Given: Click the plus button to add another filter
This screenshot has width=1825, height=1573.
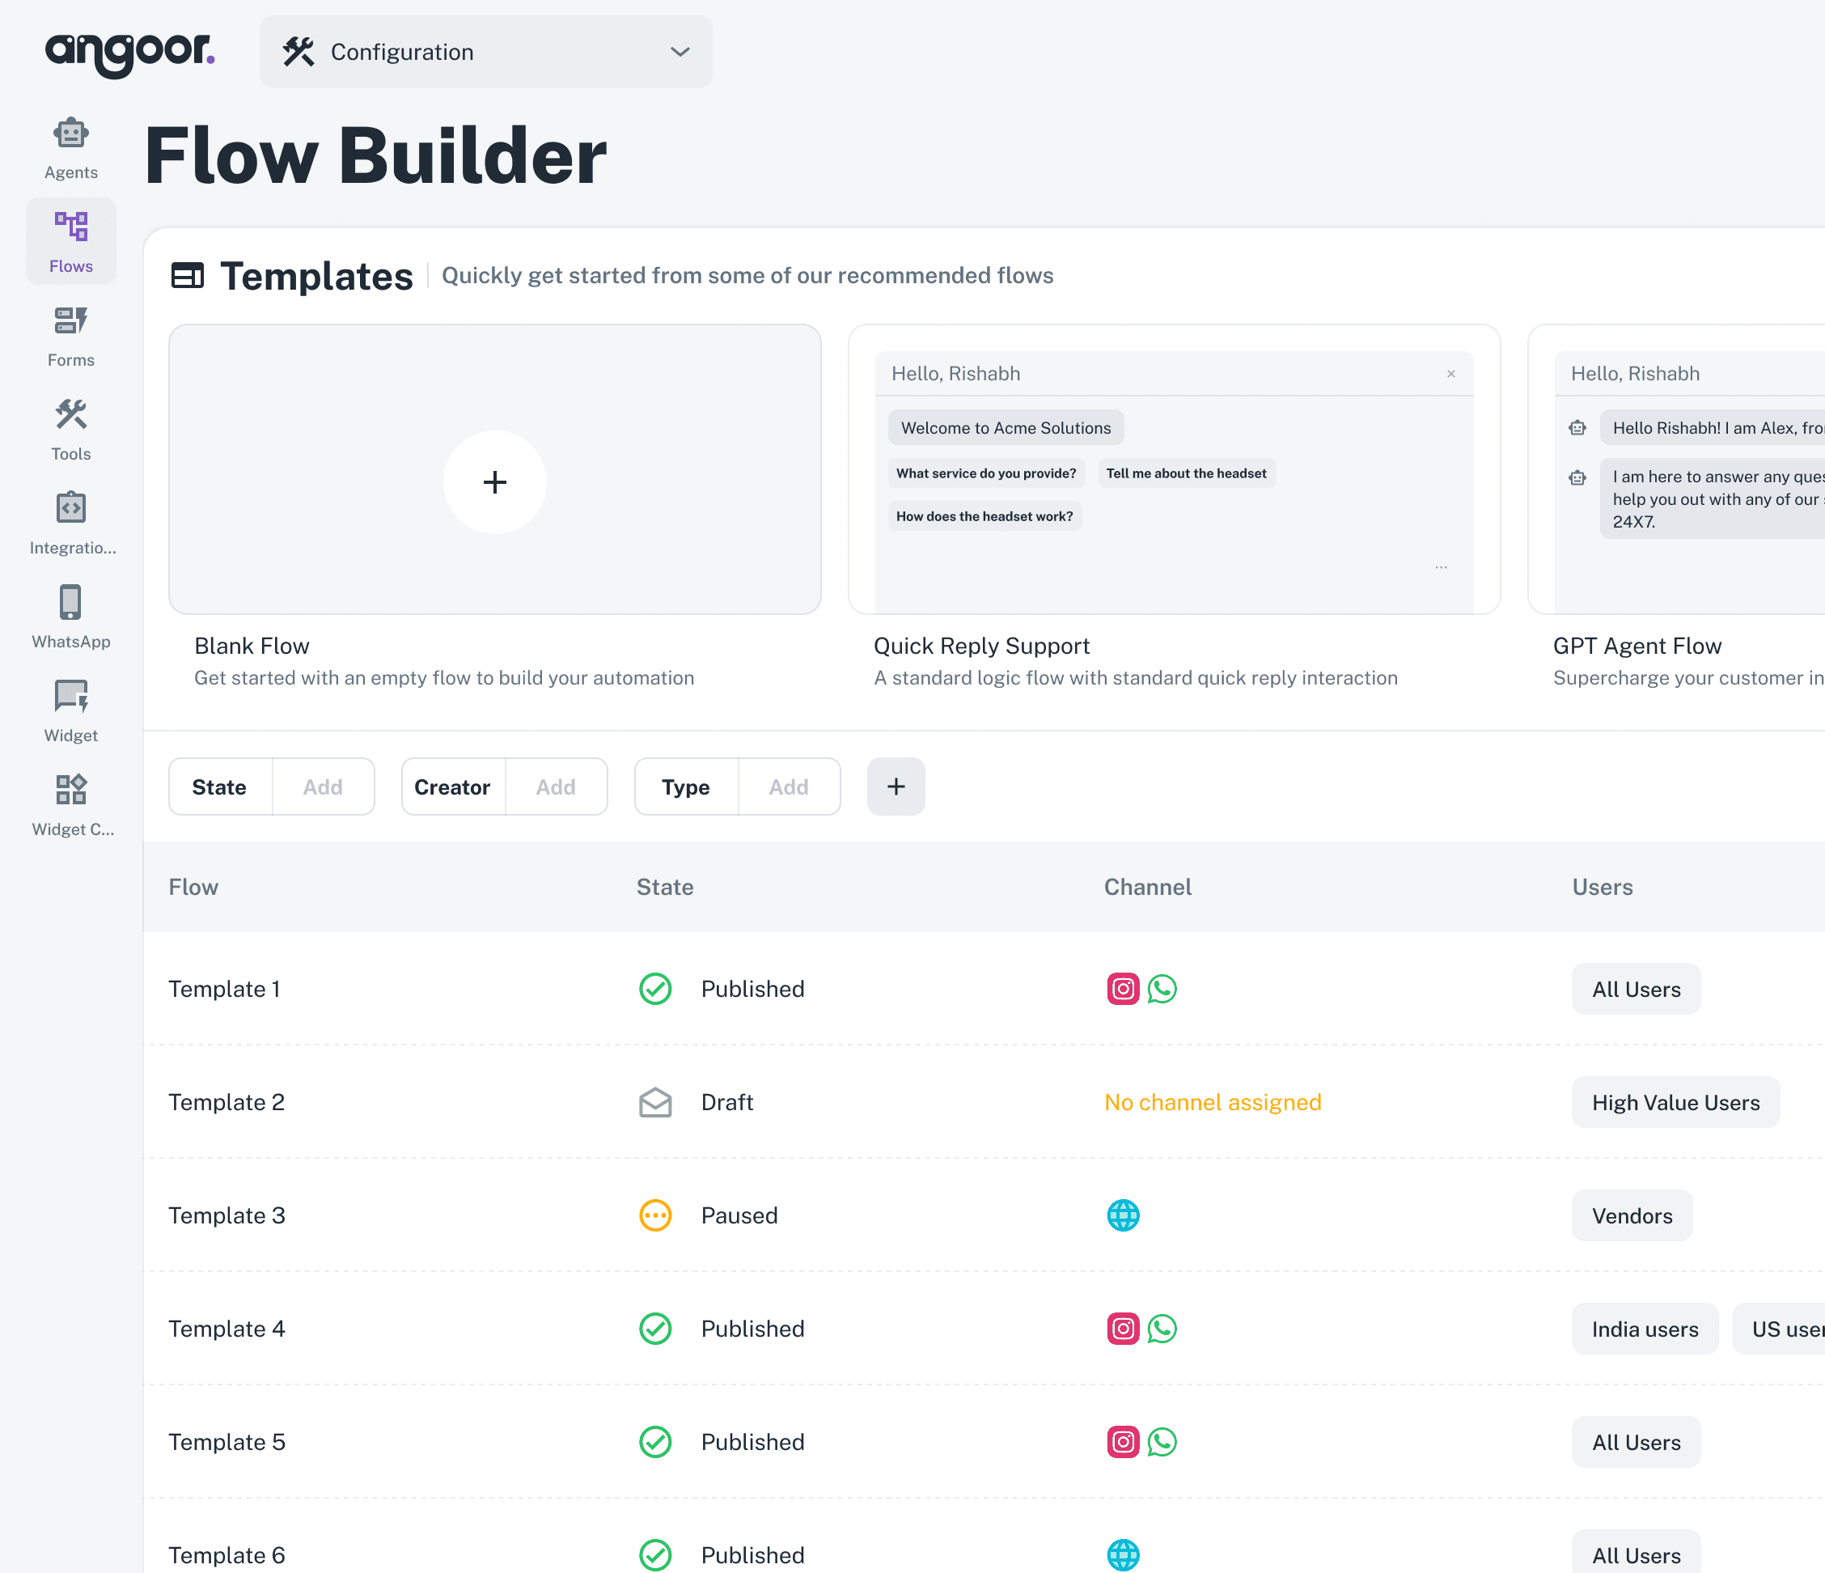Looking at the screenshot, I should 895,786.
